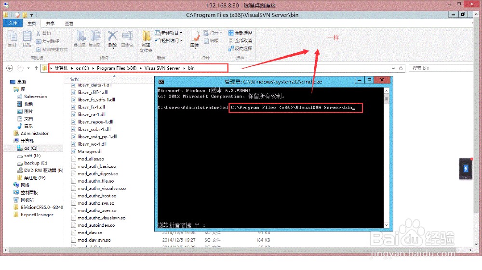Click 编辑 (Edit) in the open group
This screenshot has width=482, height=270.
pyautogui.click(x=212, y=40)
